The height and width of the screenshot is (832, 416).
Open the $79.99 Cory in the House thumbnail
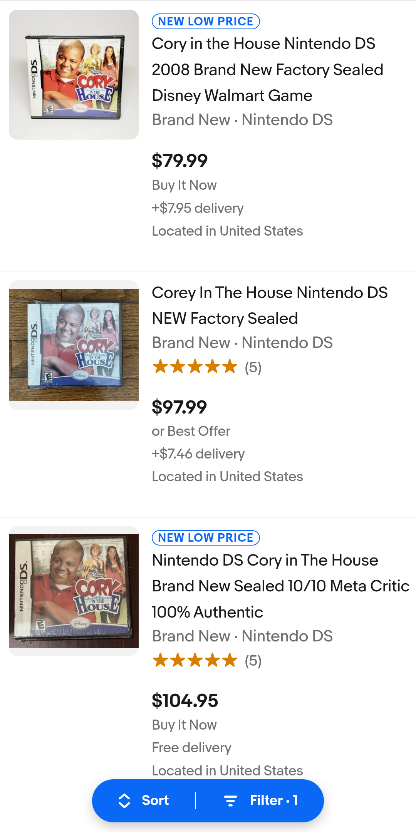tap(74, 75)
